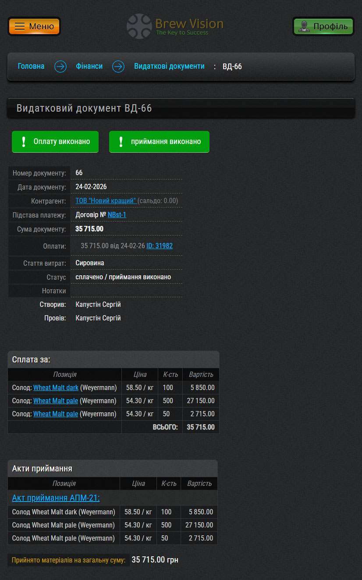Open the Меню hamburger button
362x580 pixels.
point(34,26)
